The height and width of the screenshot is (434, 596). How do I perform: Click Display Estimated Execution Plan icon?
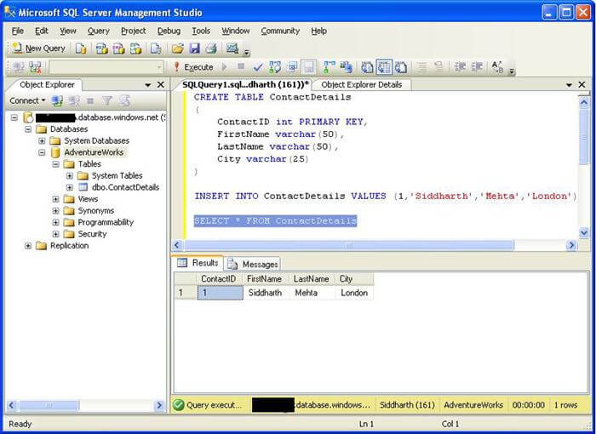click(x=275, y=67)
